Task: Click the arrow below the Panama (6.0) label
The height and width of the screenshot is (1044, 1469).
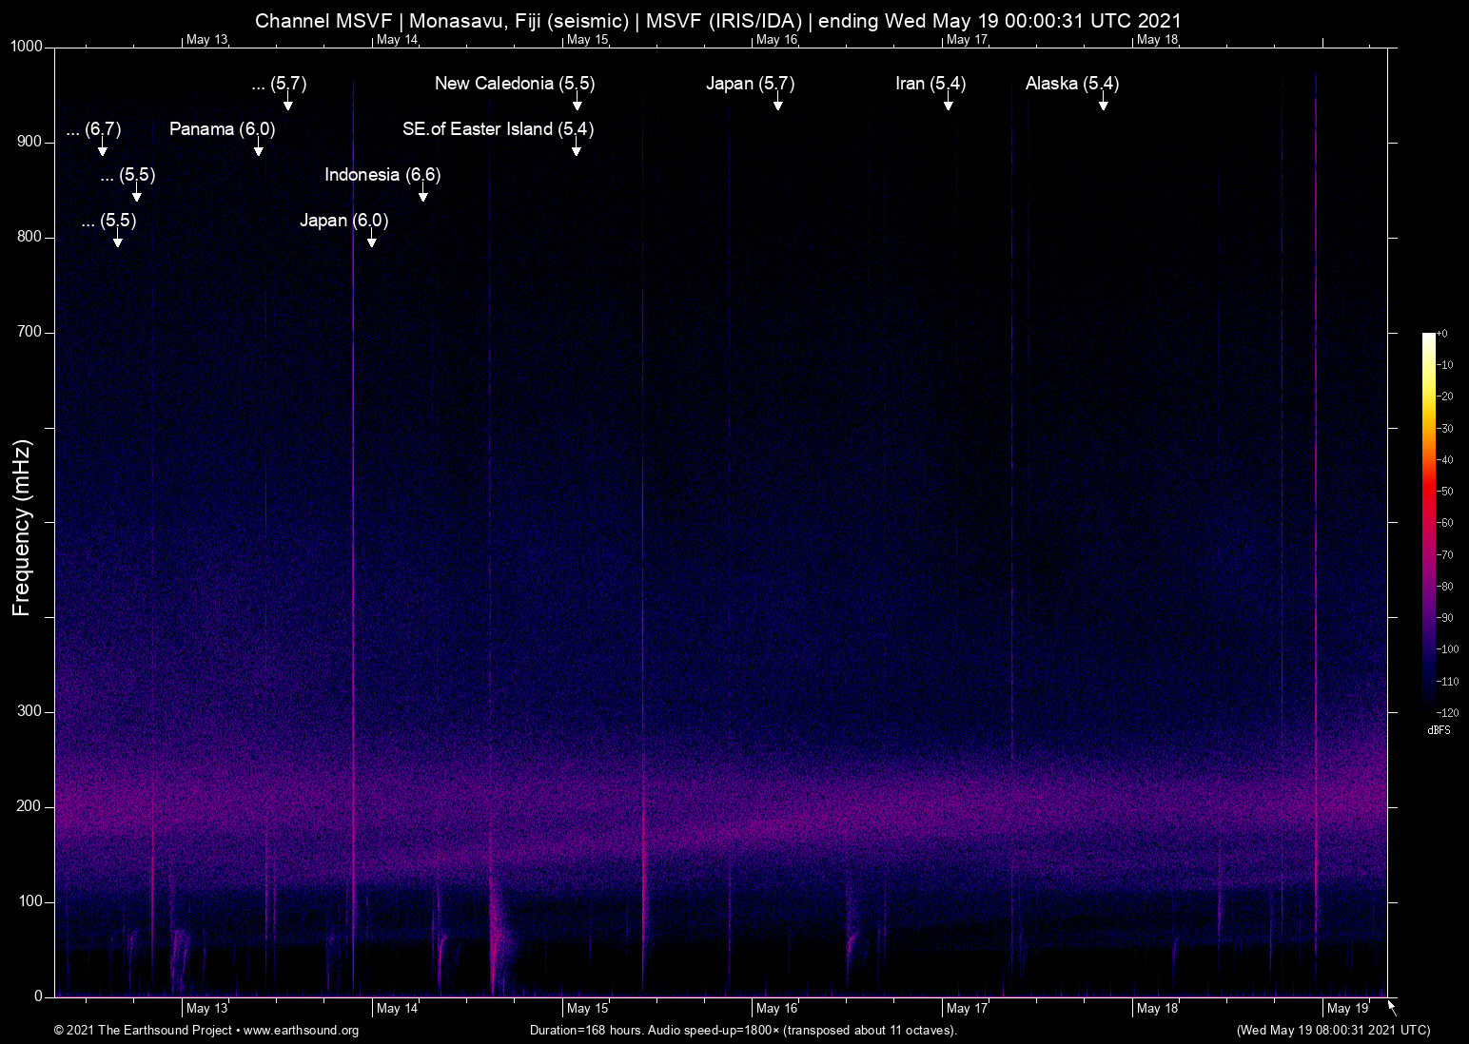Action: 258,148
